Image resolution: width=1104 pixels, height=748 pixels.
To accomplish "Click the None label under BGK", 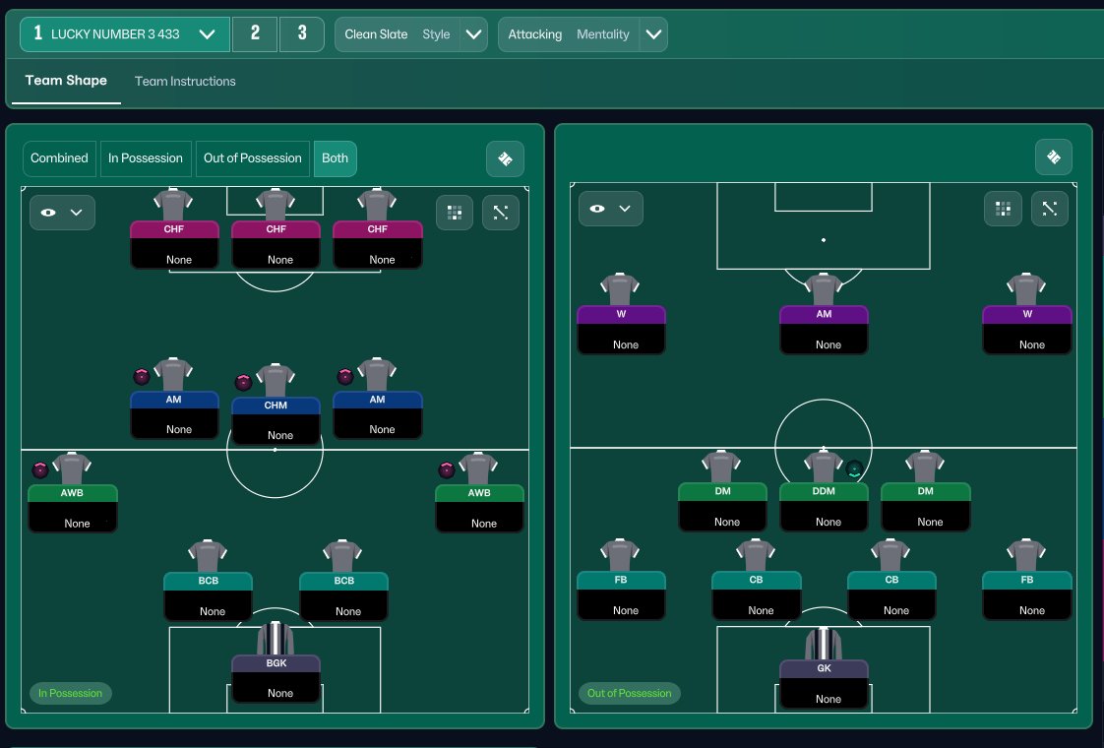I will [x=280, y=693].
